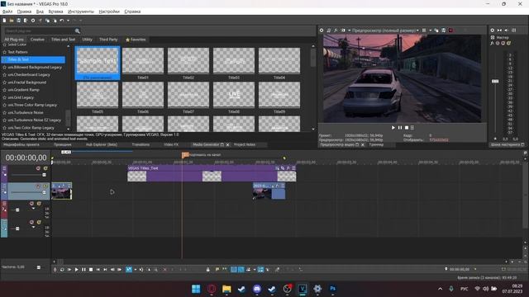Open the Project Notes tab

(x=245, y=144)
